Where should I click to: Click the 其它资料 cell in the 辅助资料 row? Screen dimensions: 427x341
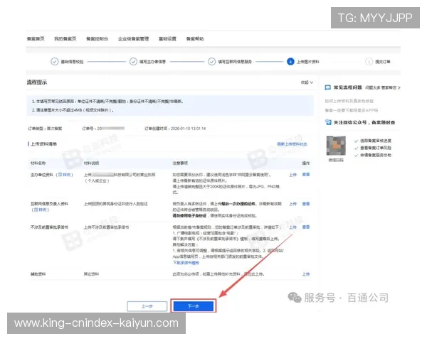(91, 274)
